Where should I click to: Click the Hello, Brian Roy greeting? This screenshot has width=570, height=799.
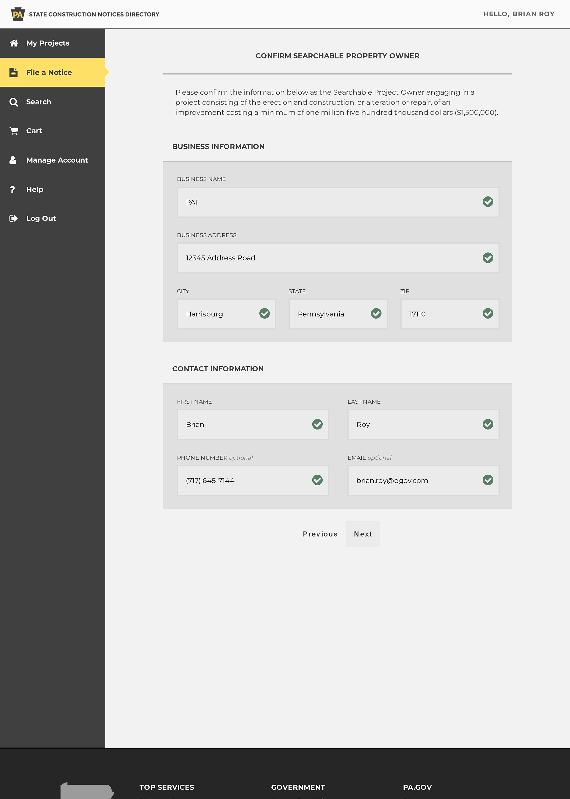(519, 14)
